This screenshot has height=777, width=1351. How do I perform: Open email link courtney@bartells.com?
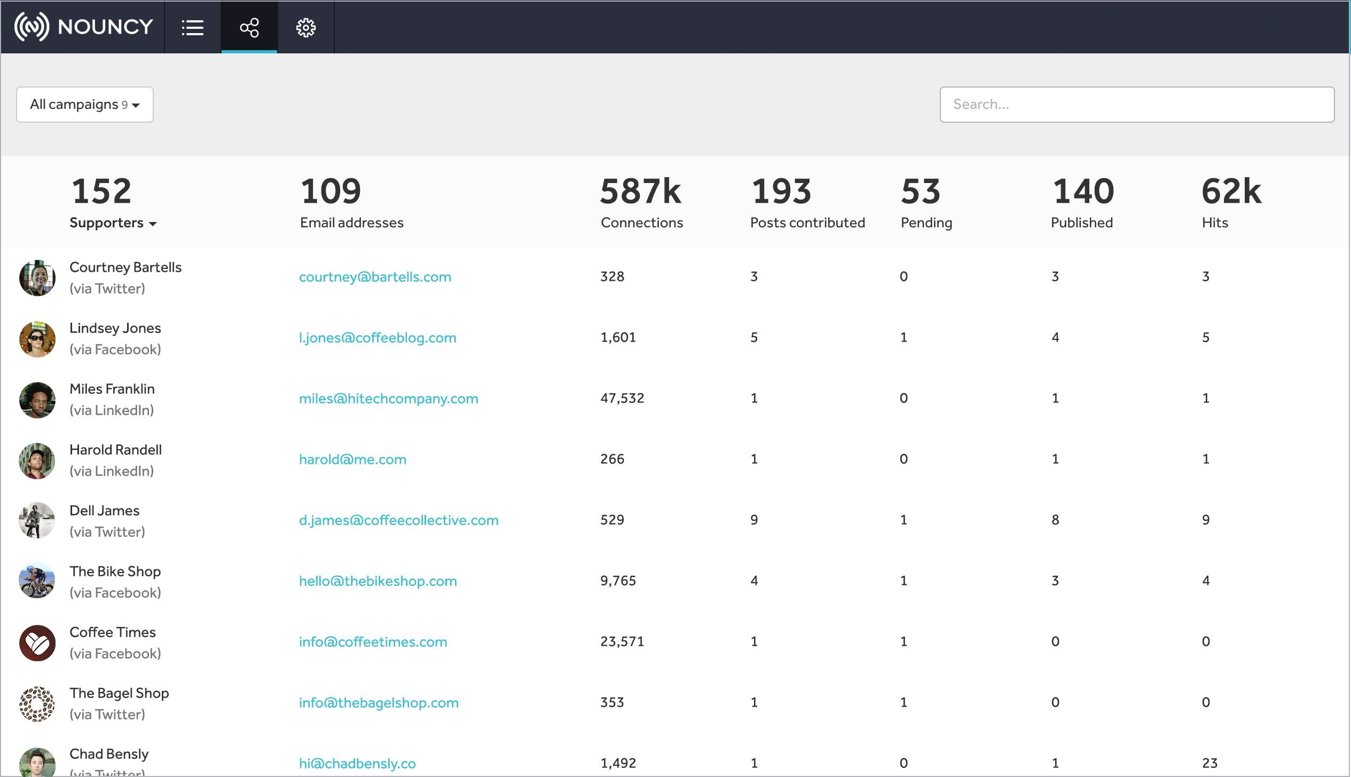coord(375,277)
